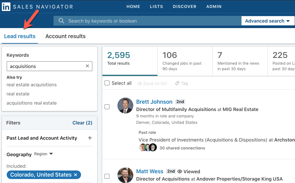Click the 'Also try' label
Screen dimensions: 295x183
coord(14,77)
